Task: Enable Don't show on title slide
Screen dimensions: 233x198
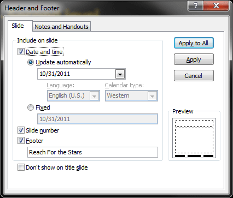Action: [21, 167]
